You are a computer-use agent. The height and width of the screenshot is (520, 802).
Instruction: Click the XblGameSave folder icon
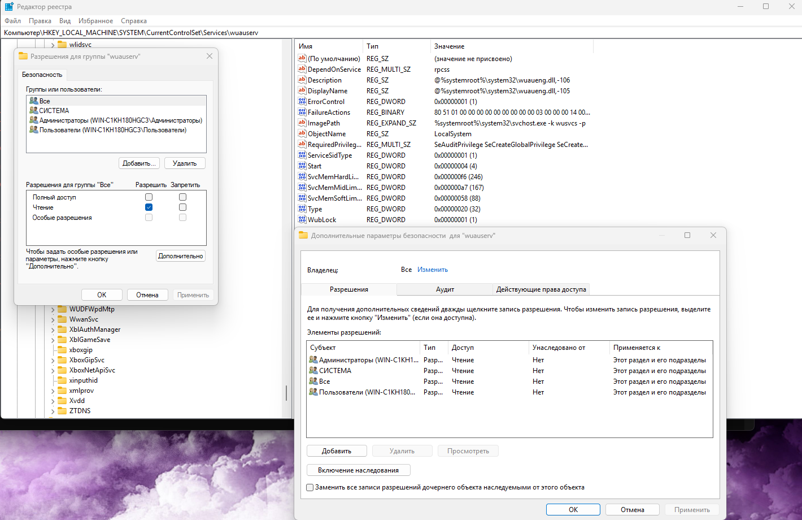(x=62, y=340)
